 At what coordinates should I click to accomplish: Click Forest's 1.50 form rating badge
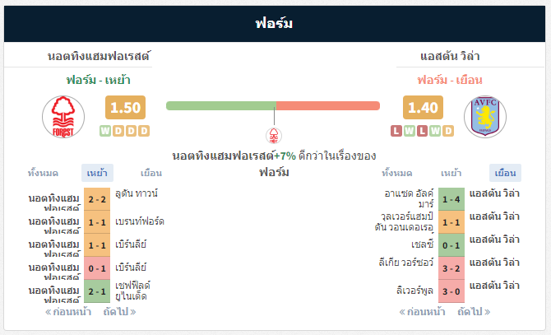126,108
